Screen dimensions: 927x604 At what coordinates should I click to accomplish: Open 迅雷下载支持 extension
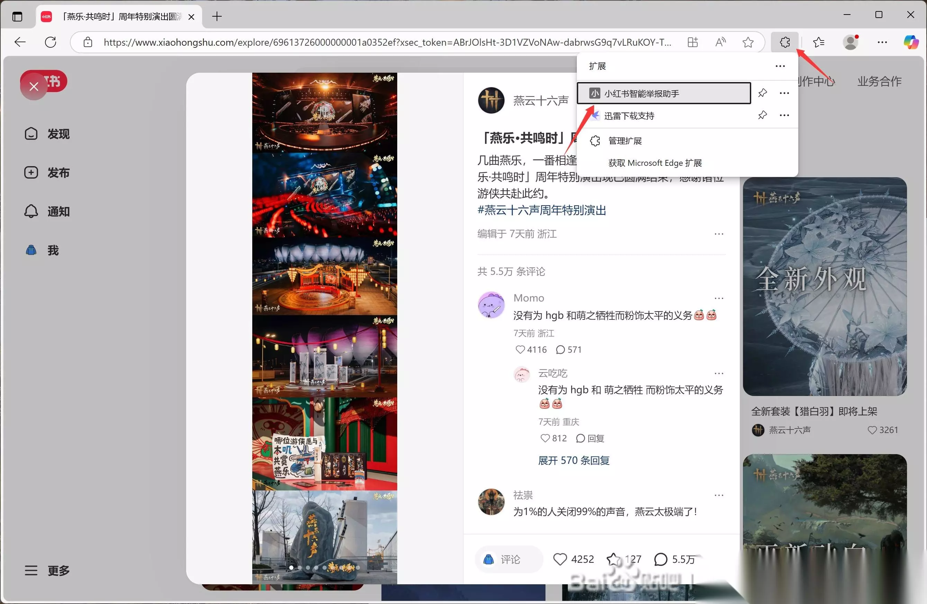(664, 115)
